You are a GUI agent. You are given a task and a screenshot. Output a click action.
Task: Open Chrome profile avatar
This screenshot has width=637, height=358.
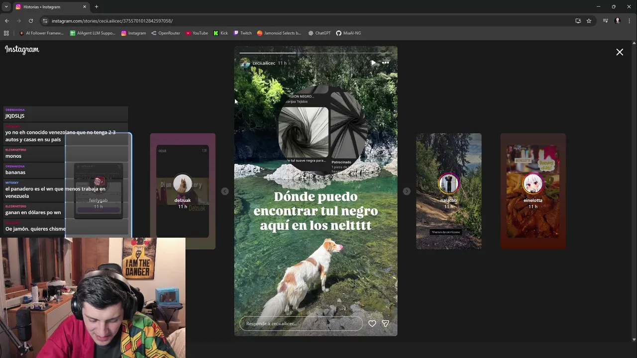[x=618, y=21]
